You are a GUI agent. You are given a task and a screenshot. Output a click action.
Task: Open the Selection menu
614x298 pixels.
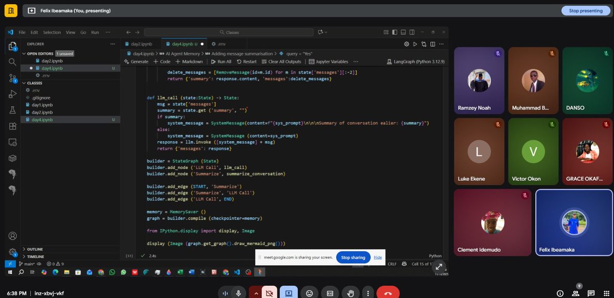coord(52,32)
